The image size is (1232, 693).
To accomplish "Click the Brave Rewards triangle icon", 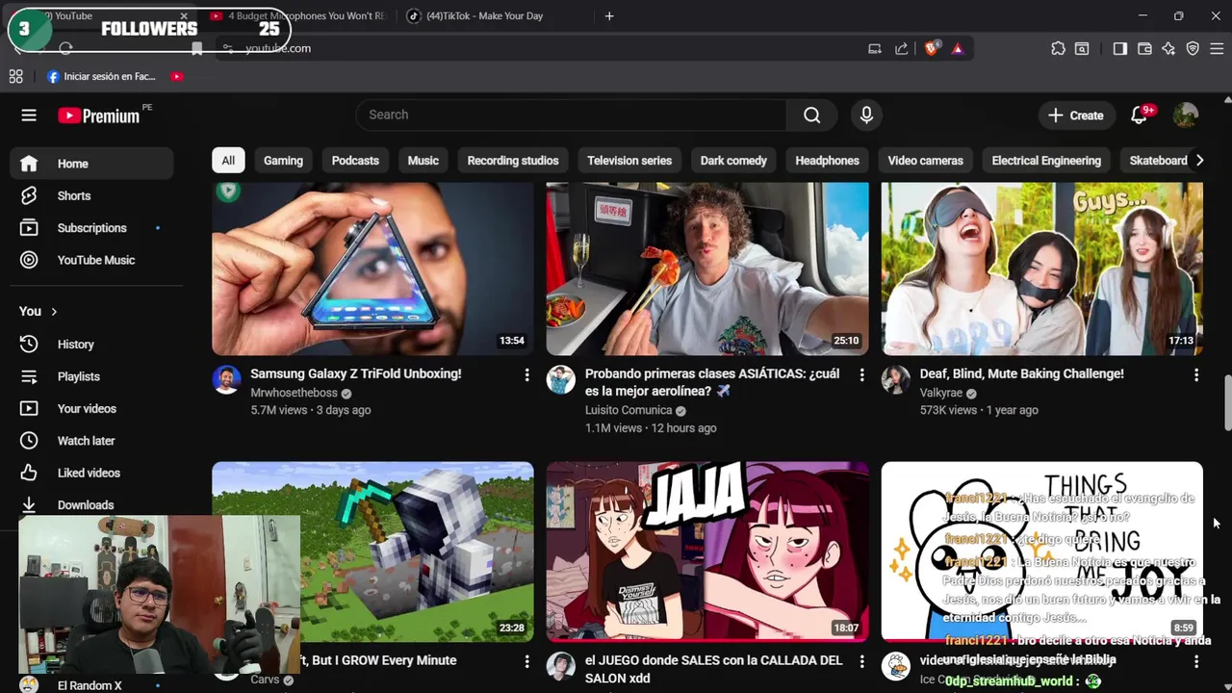I will [958, 48].
